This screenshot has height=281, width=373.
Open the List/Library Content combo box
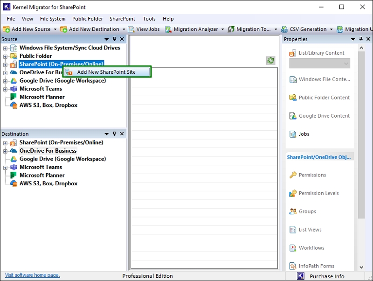click(319, 63)
